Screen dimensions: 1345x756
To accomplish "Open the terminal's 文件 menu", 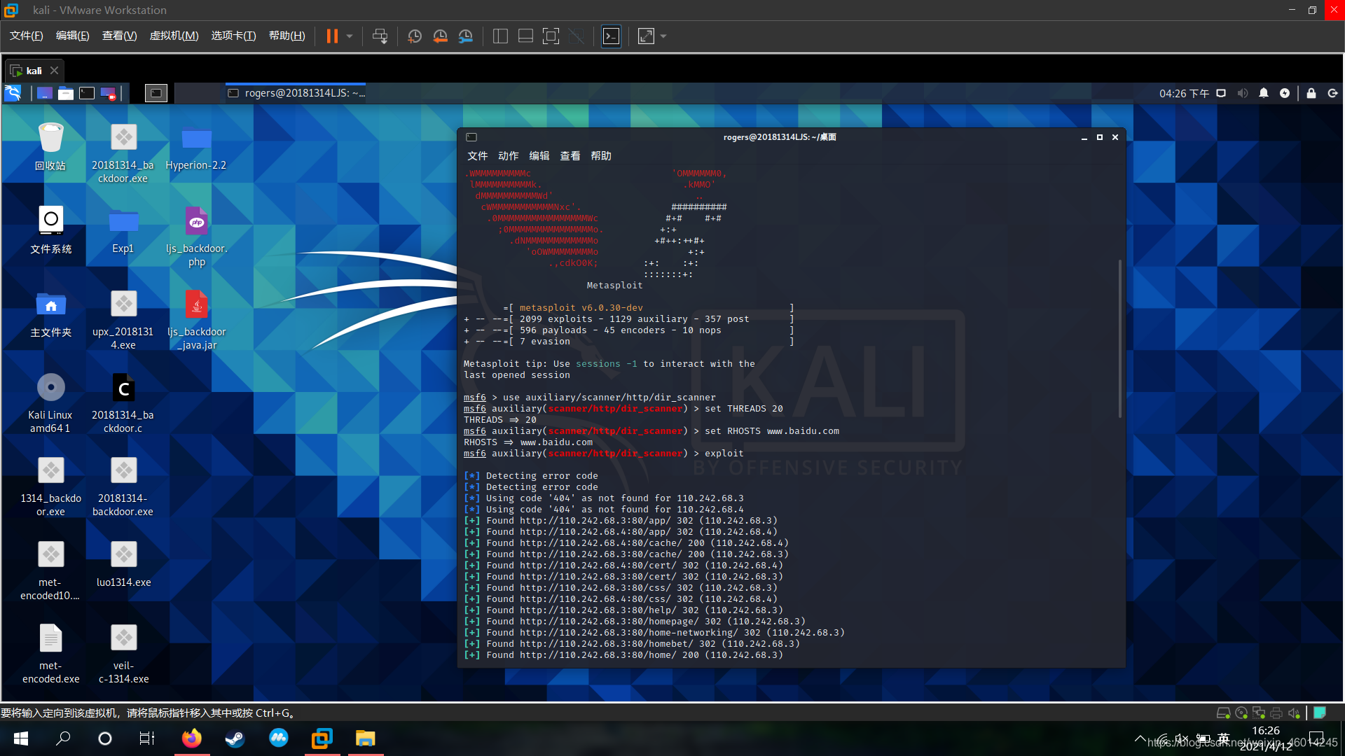I will click(477, 156).
